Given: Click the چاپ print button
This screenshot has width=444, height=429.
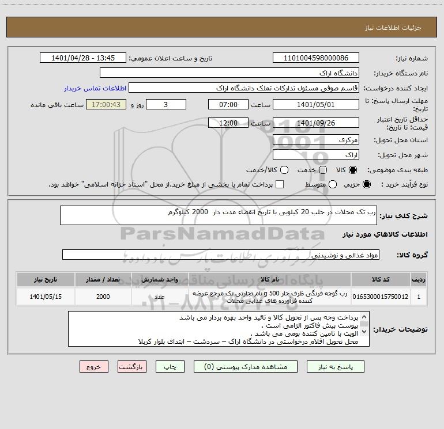Looking at the screenshot, I should 170,367.
